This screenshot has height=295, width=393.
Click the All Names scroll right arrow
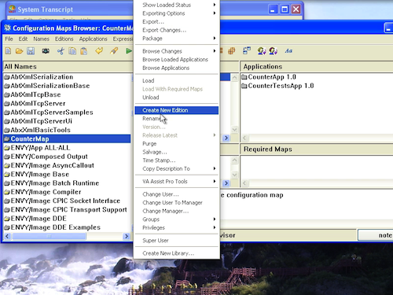click(x=127, y=236)
